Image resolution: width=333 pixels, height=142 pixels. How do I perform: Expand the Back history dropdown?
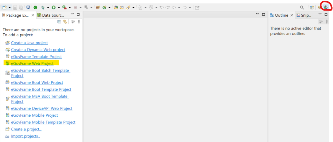pyautogui.click(x=179, y=7)
